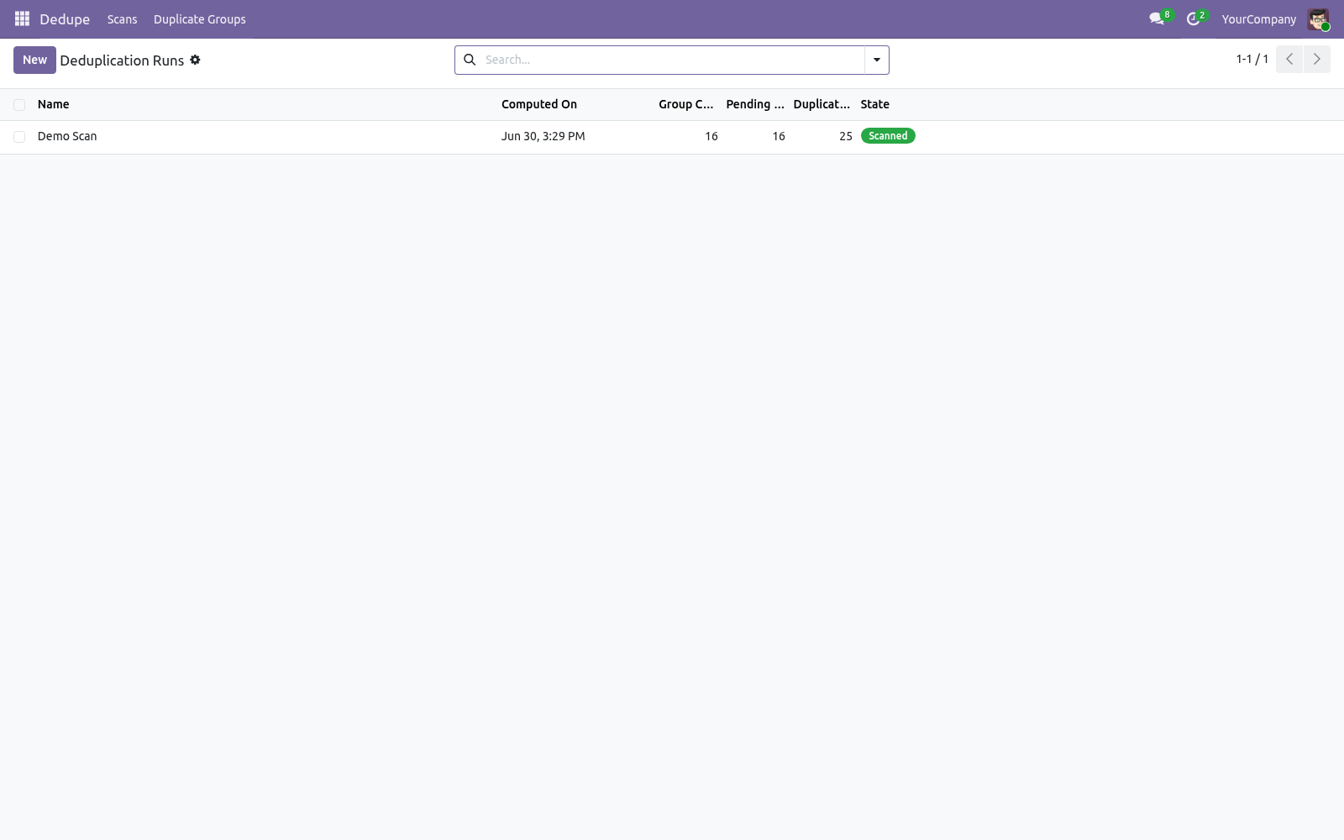Sort by Pending ... column header

[755, 104]
